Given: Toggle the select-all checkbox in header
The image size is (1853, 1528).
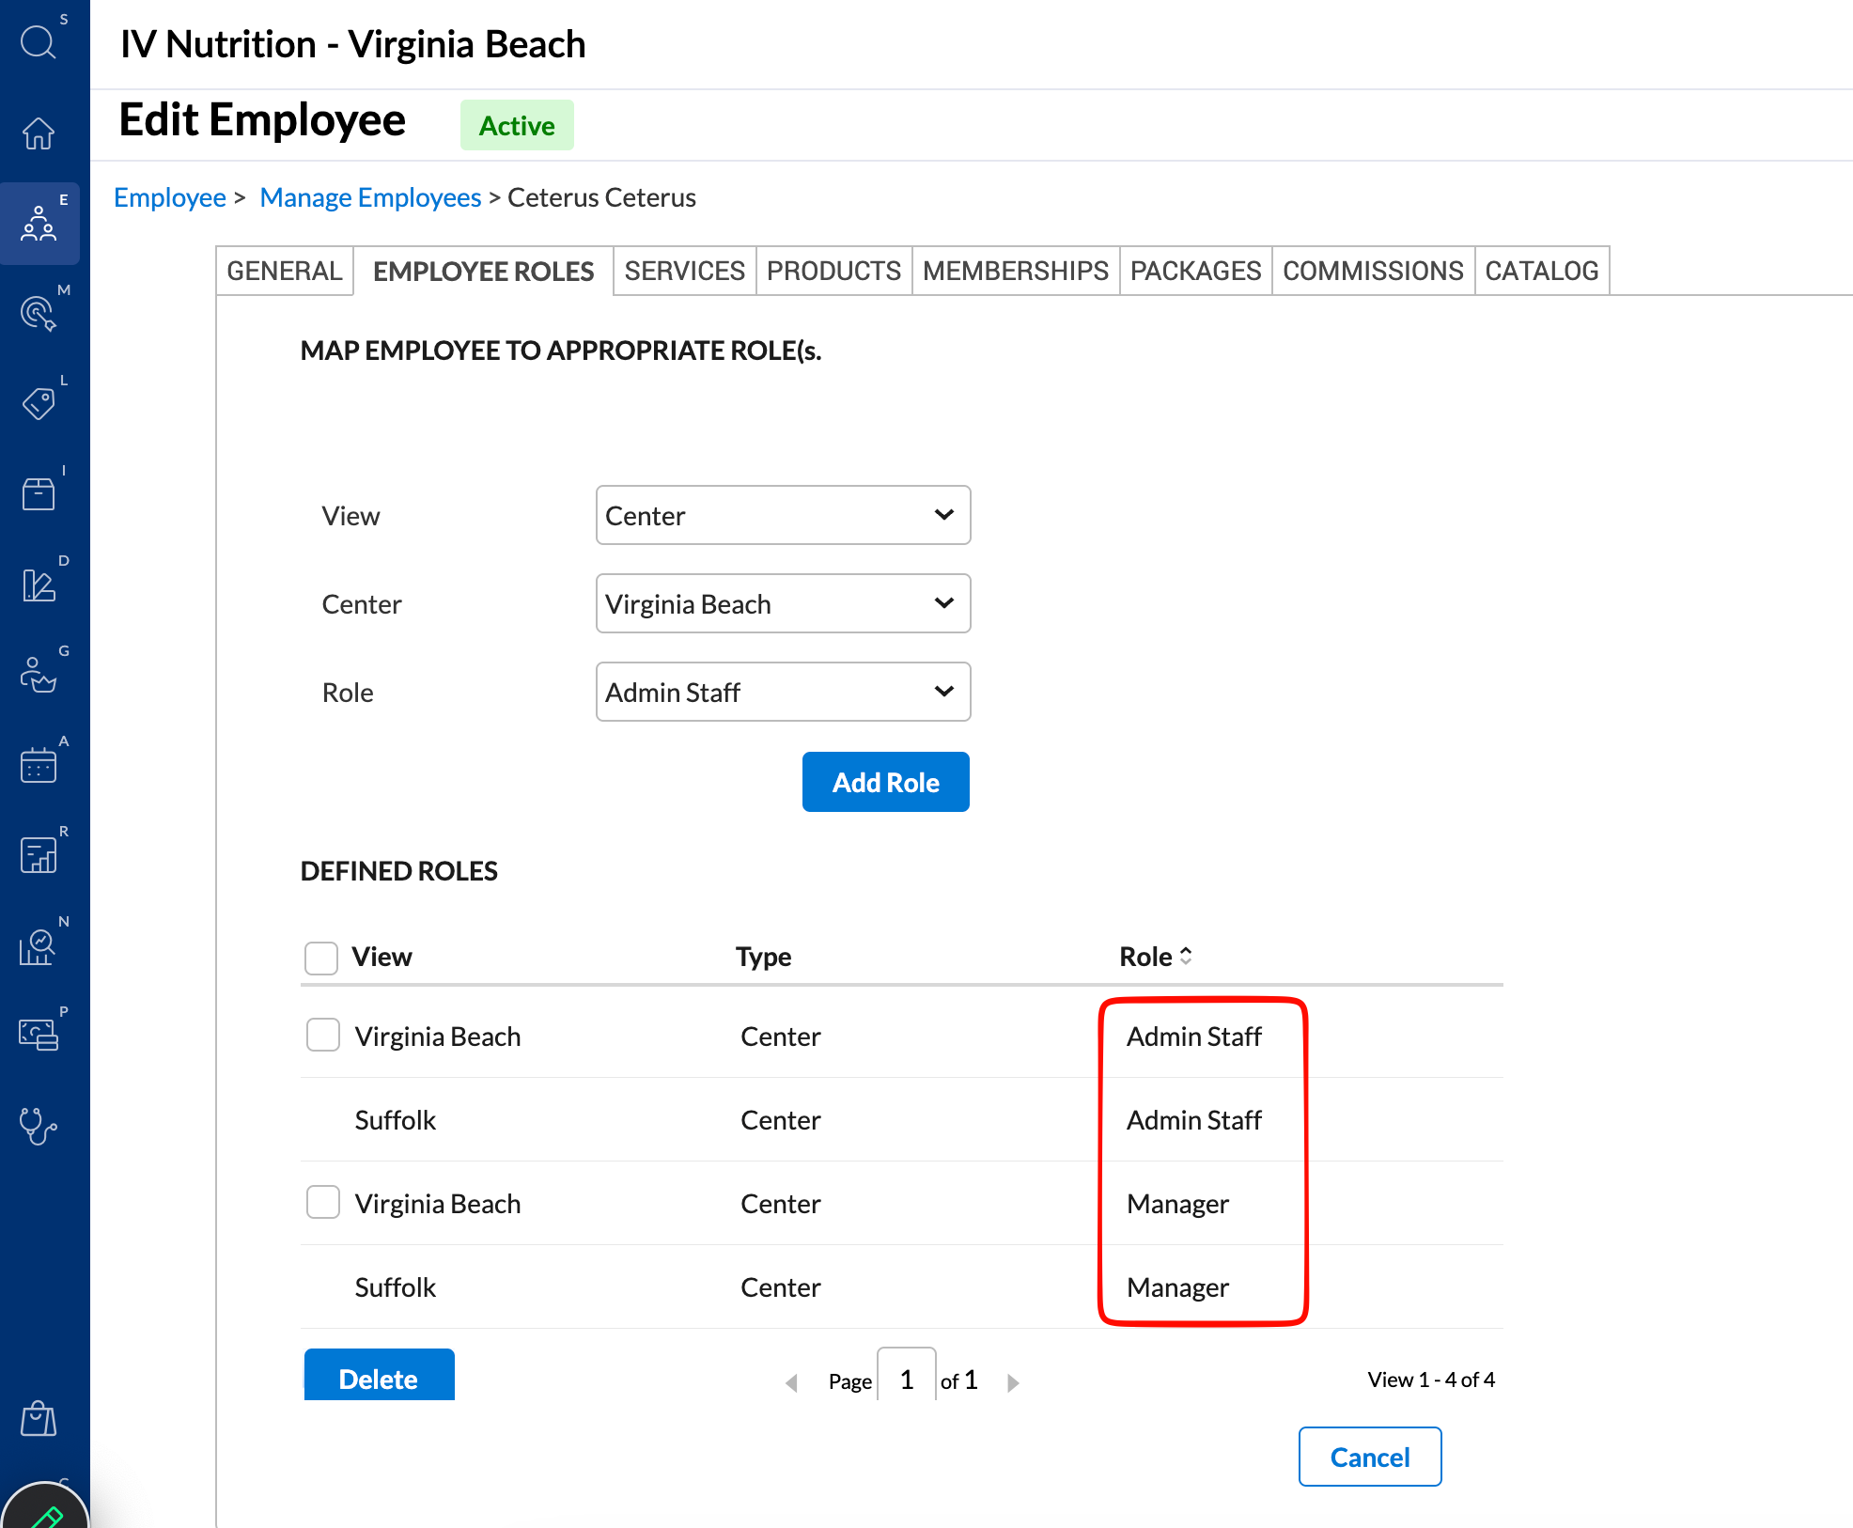Looking at the screenshot, I should 321,958.
